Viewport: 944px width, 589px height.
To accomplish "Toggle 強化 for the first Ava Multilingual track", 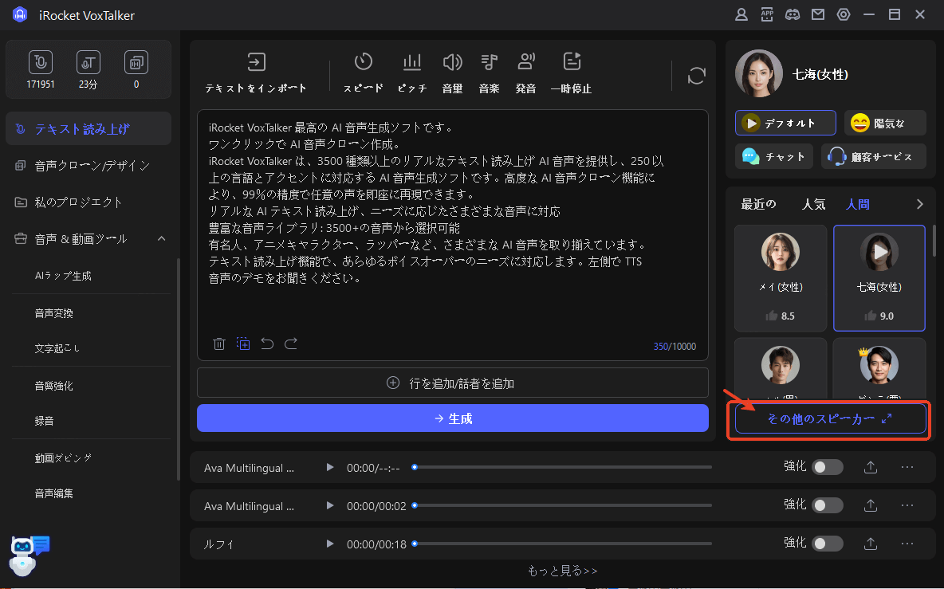I will pos(828,467).
